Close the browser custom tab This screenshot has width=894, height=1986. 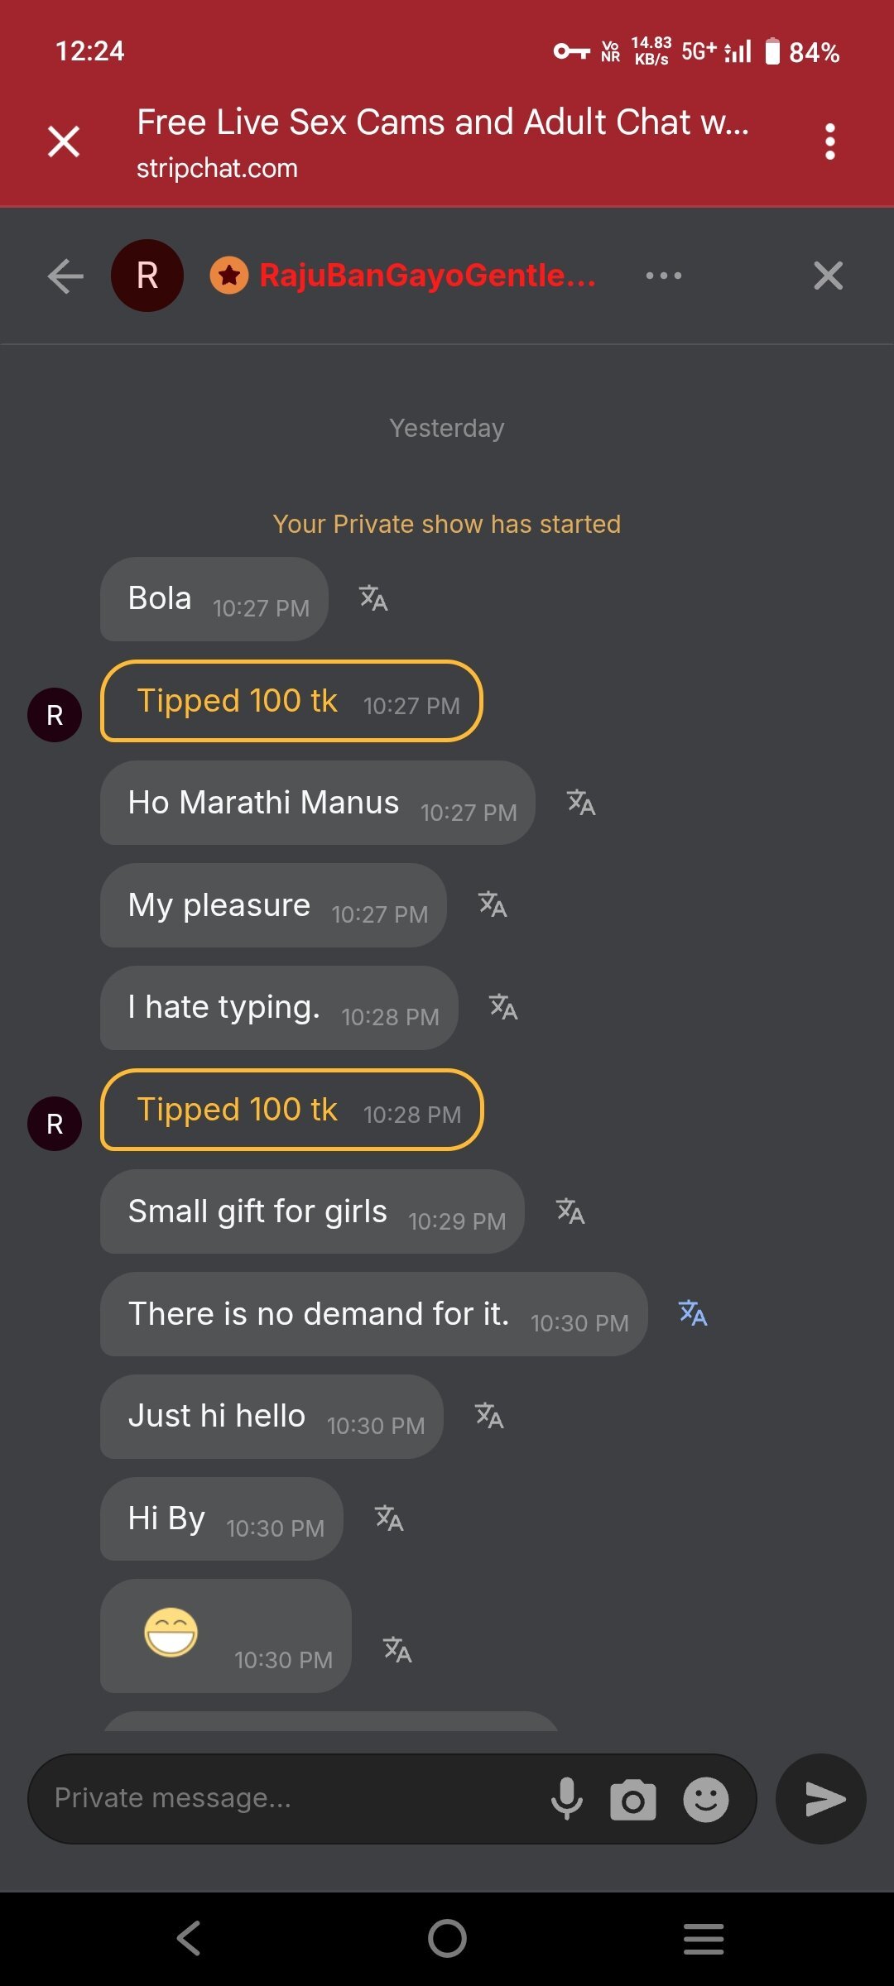tap(64, 142)
